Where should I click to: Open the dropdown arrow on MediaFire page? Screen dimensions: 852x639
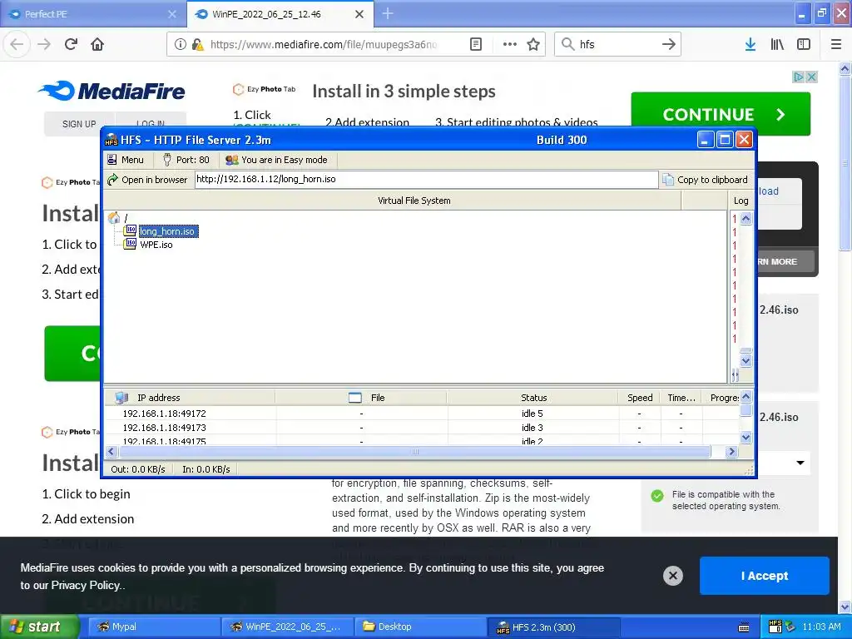(800, 463)
